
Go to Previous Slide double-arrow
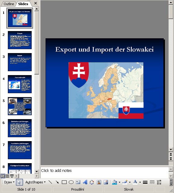[x=171, y=154]
